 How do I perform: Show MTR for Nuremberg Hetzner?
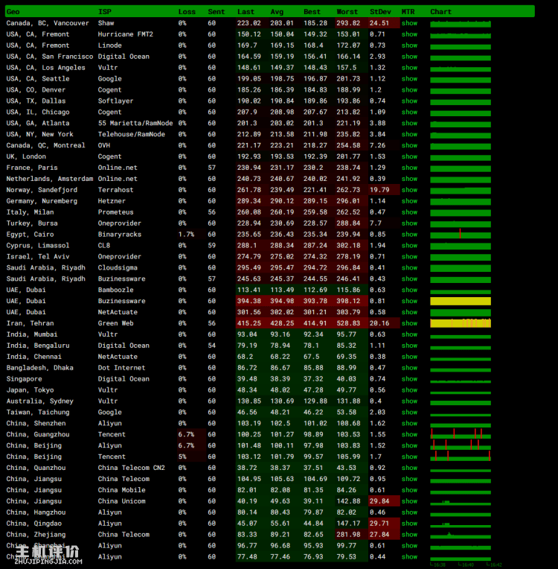409,201
